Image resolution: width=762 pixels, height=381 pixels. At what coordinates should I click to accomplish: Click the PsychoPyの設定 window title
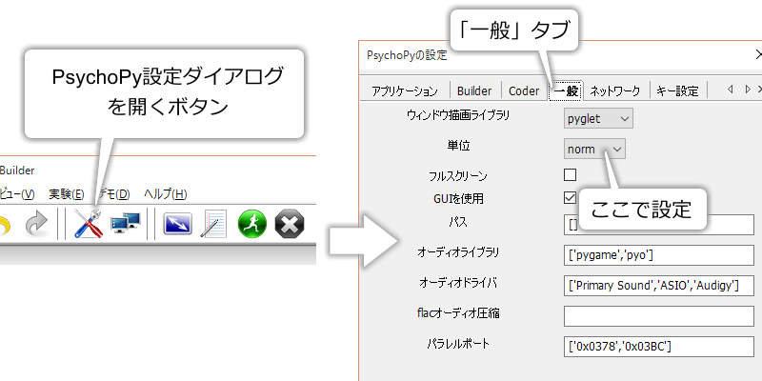tap(407, 55)
